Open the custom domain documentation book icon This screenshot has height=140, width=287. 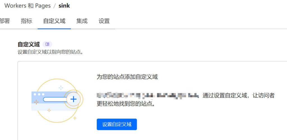coord(47,44)
